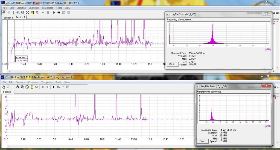
Task: Click the zoom in magnifier in top toolbar
Action: pyautogui.click(x=18, y=13)
